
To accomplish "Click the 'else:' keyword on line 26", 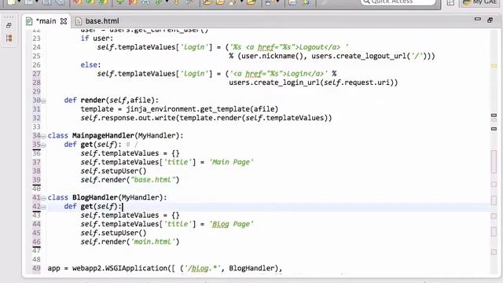I will (90, 64).
